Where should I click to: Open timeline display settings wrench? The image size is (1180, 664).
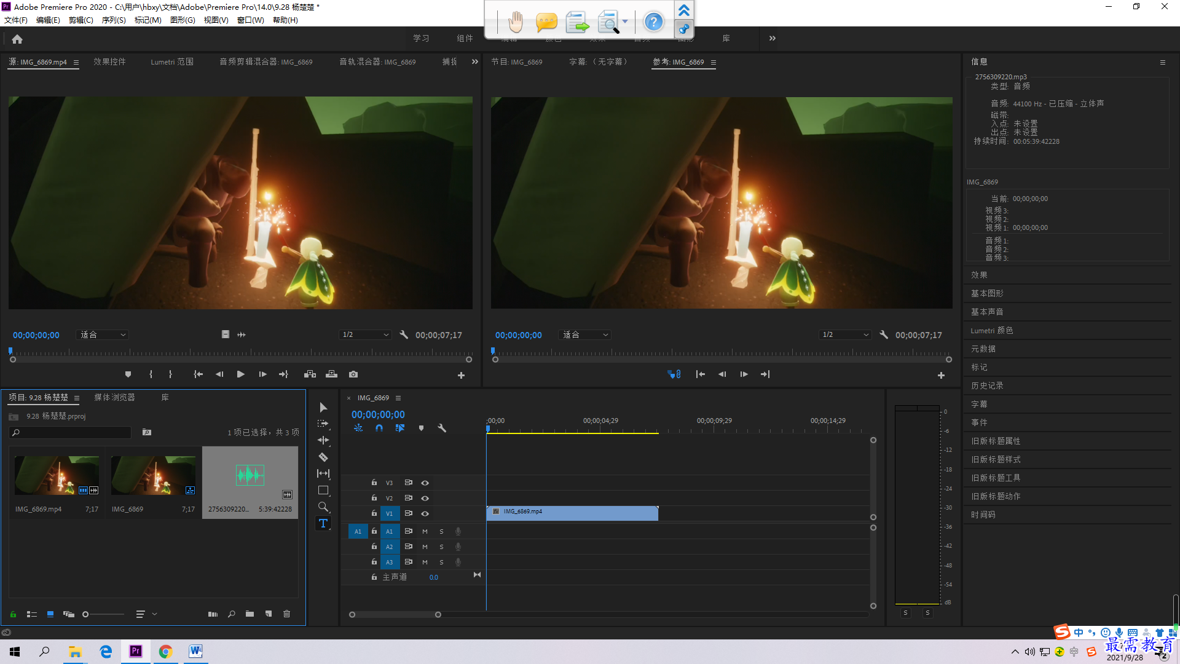pos(442,428)
